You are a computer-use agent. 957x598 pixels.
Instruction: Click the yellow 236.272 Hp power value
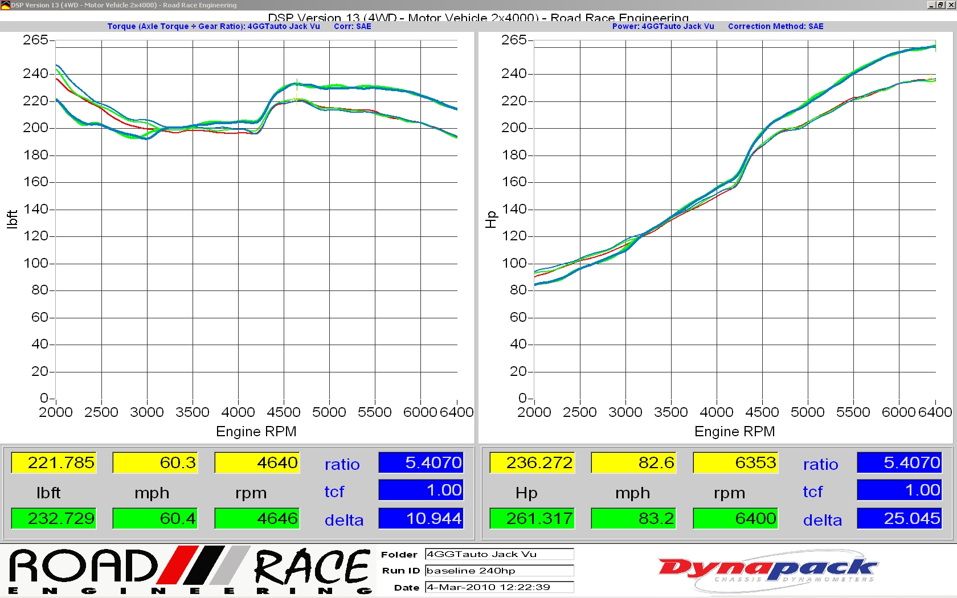point(532,462)
